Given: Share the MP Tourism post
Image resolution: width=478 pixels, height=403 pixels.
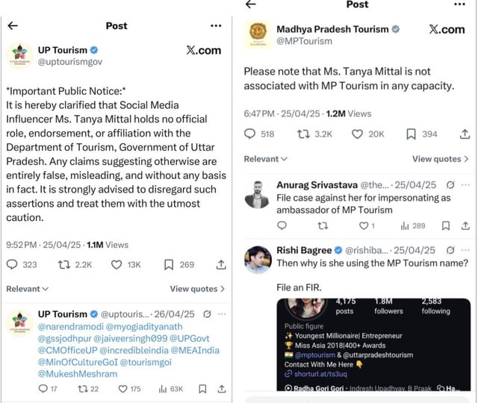Looking at the screenshot, I should (465, 134).
